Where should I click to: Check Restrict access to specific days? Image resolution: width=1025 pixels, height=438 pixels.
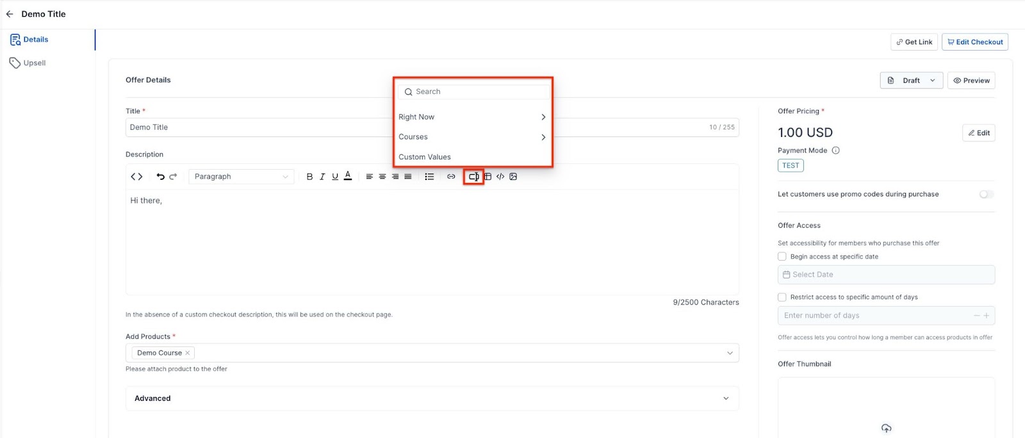782,297
